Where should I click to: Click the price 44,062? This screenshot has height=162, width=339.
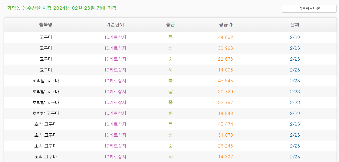pos(225,37)
